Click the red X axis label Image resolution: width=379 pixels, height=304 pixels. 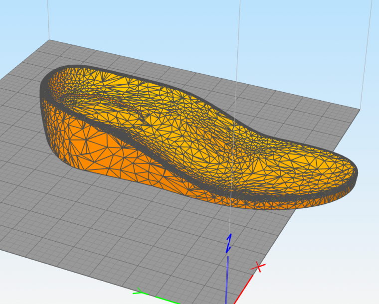point(258,268)
